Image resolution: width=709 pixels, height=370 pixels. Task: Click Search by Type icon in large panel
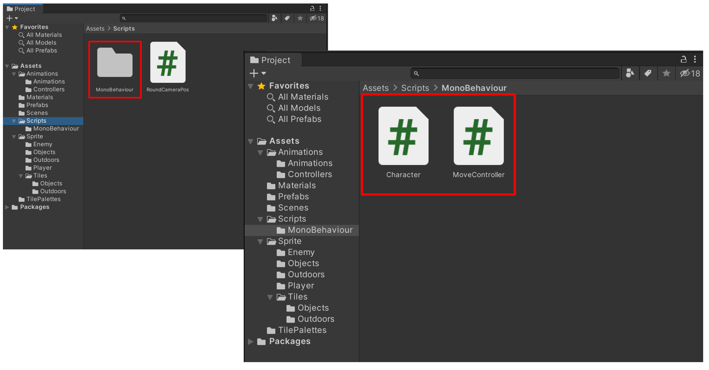[629, 73]
